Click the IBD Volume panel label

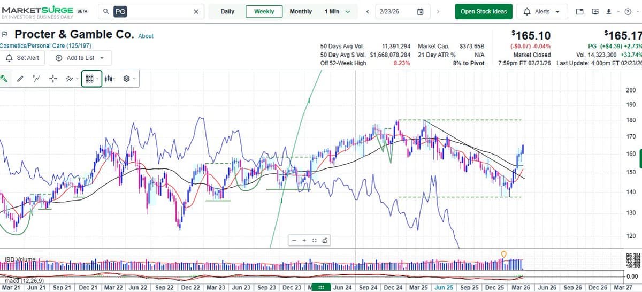[20, 259]
